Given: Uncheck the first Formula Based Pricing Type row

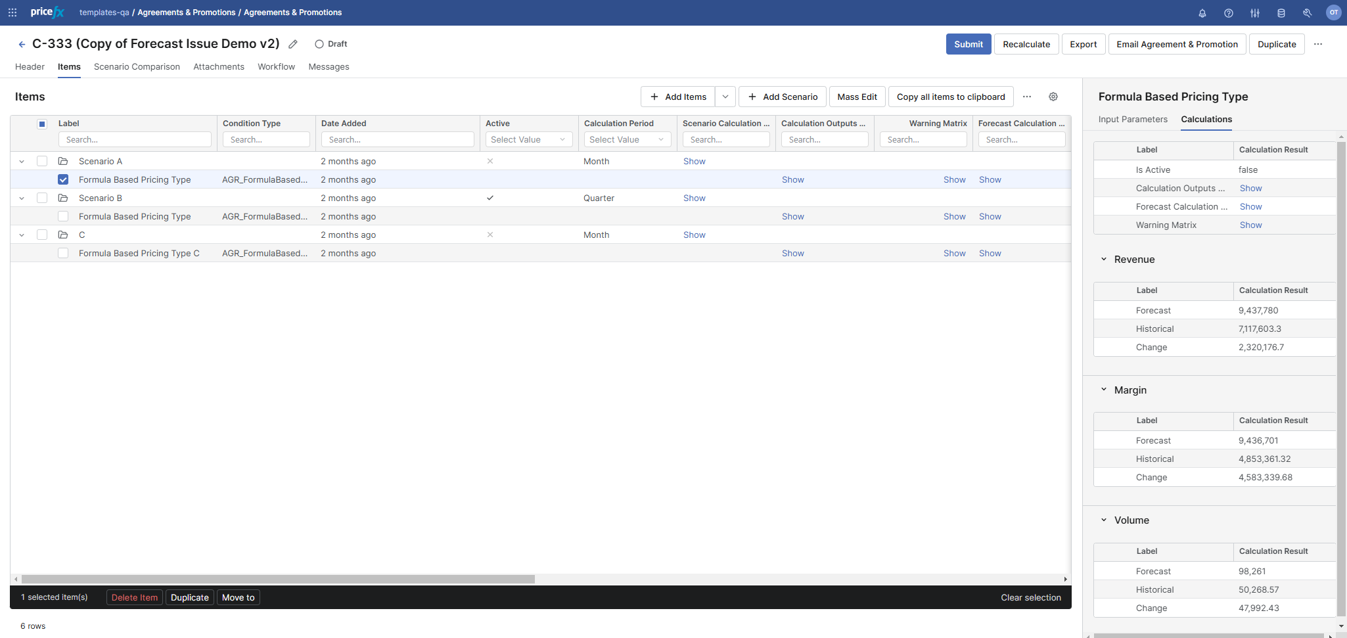Looking at the screenshot, I should pos(63,179).
